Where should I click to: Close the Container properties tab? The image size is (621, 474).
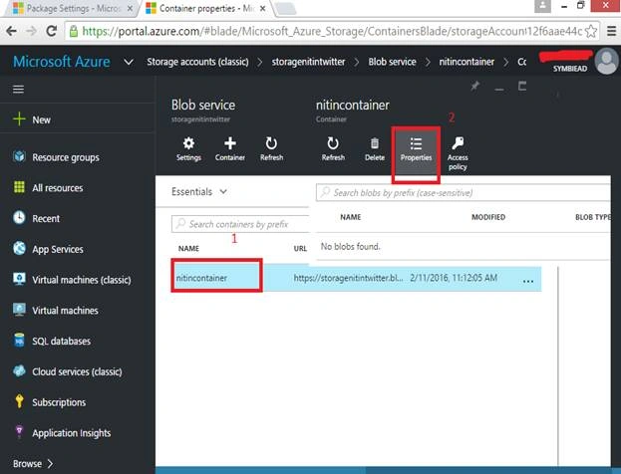pos(262,8)
